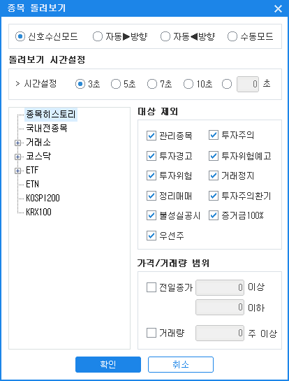The height and width of the screenshot is (381, 289).
Task: Set rotation time to 10초
Action: point(188,85)
